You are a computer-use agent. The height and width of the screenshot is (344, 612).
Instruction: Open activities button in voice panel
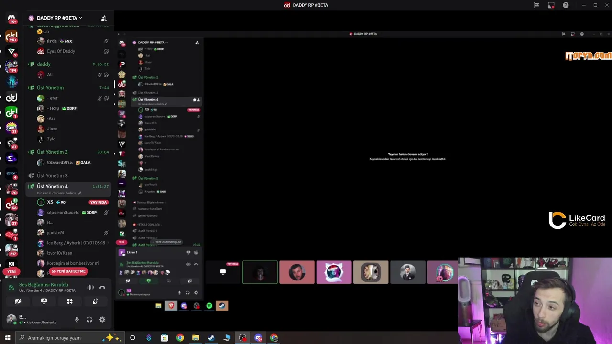70,301
